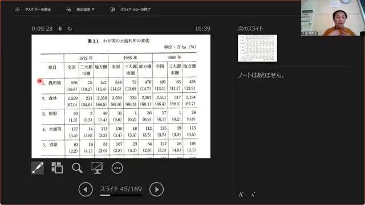Click the elapsed time 0:09:28

[x=42, y=28]
